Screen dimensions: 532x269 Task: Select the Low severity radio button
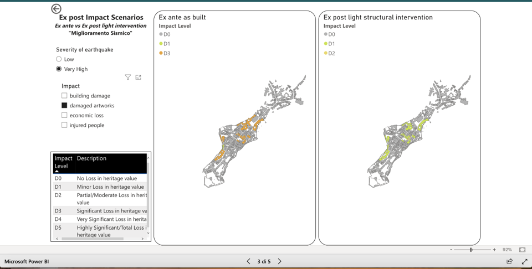tap(59, 59)
